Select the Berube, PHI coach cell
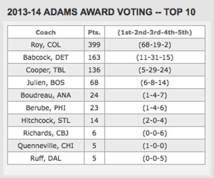This screenshot has width=214, height=178. click(x=46, y=108)
